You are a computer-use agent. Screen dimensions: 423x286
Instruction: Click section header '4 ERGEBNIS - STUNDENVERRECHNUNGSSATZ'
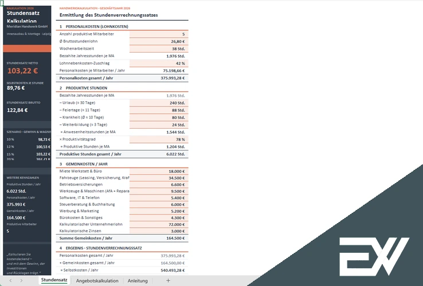101,248
